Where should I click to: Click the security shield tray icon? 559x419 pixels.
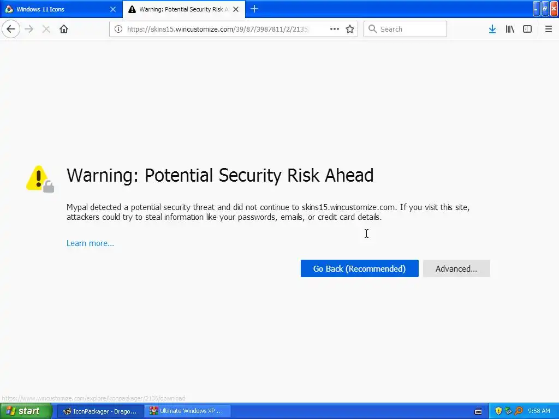(x=498, y=411)
